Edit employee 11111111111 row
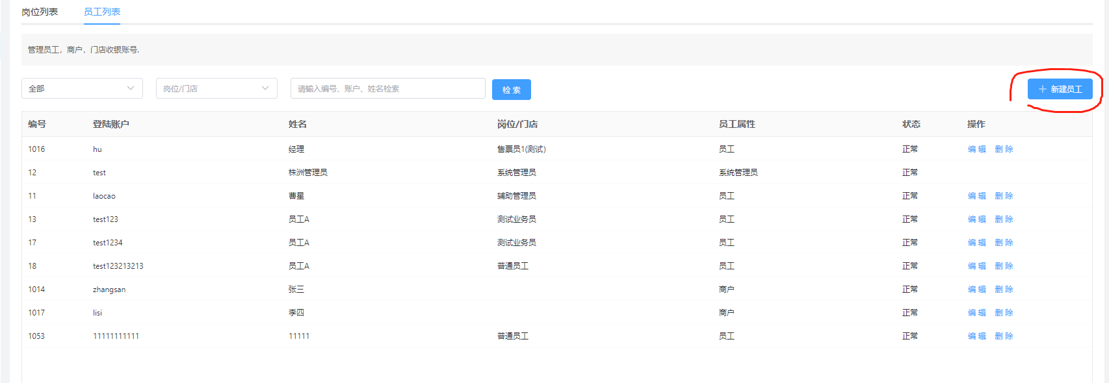The width and height of the screenshot is (1109, 383). tap(976, 336)
